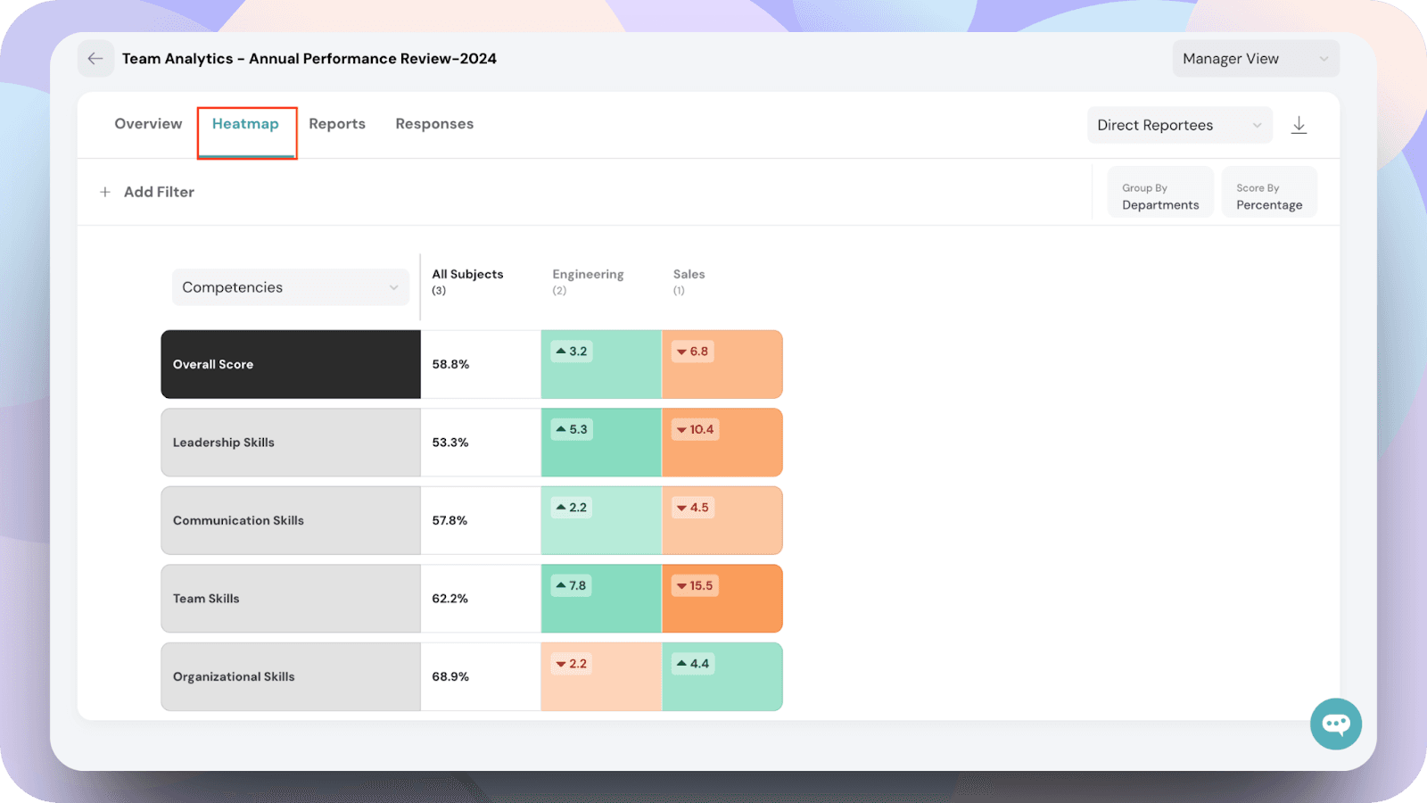1427x803 pixels.
Task: Open the Manager View dropdown
Action: point(1255,59)
